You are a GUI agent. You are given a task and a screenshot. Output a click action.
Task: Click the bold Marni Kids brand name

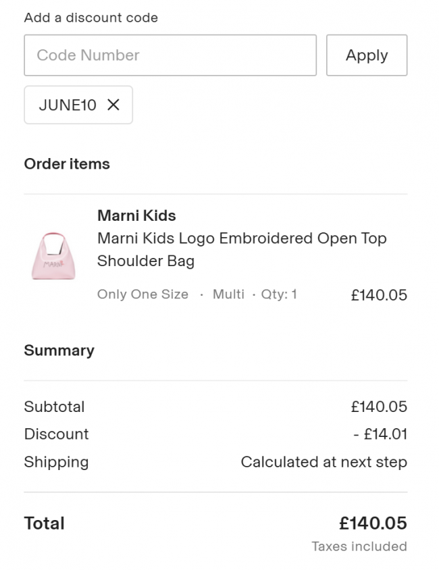pyautogui.click(x=136, y=215)
